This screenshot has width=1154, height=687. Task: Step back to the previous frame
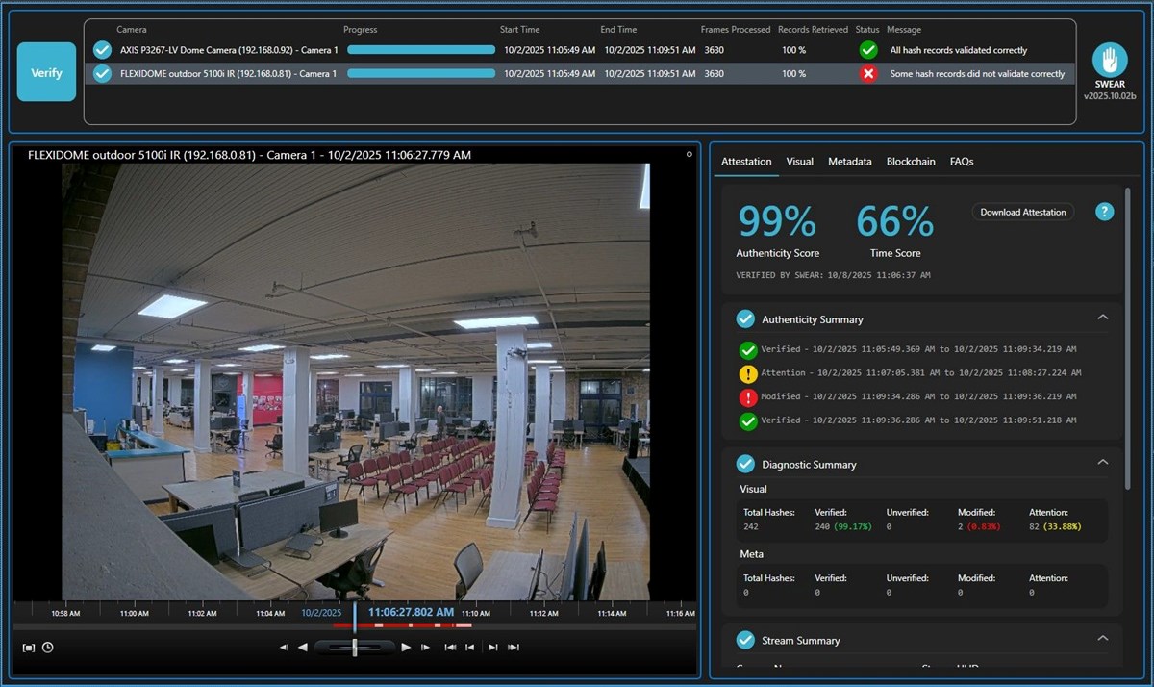tap(284, 648)
